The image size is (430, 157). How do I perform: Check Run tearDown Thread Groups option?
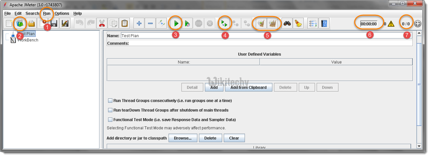tap(110, 110)
